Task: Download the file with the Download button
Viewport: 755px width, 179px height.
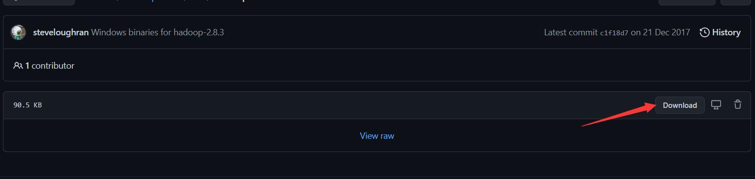Action: (x=680, y=105)
